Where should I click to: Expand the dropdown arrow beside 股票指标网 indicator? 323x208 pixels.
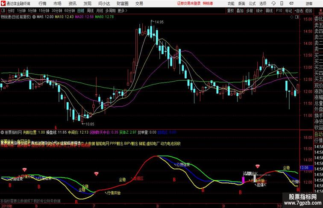point(2,132)
